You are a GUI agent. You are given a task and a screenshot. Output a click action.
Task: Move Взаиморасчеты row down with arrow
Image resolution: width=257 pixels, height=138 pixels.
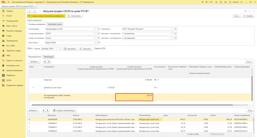pyautogui.click(x=49, y=62)
